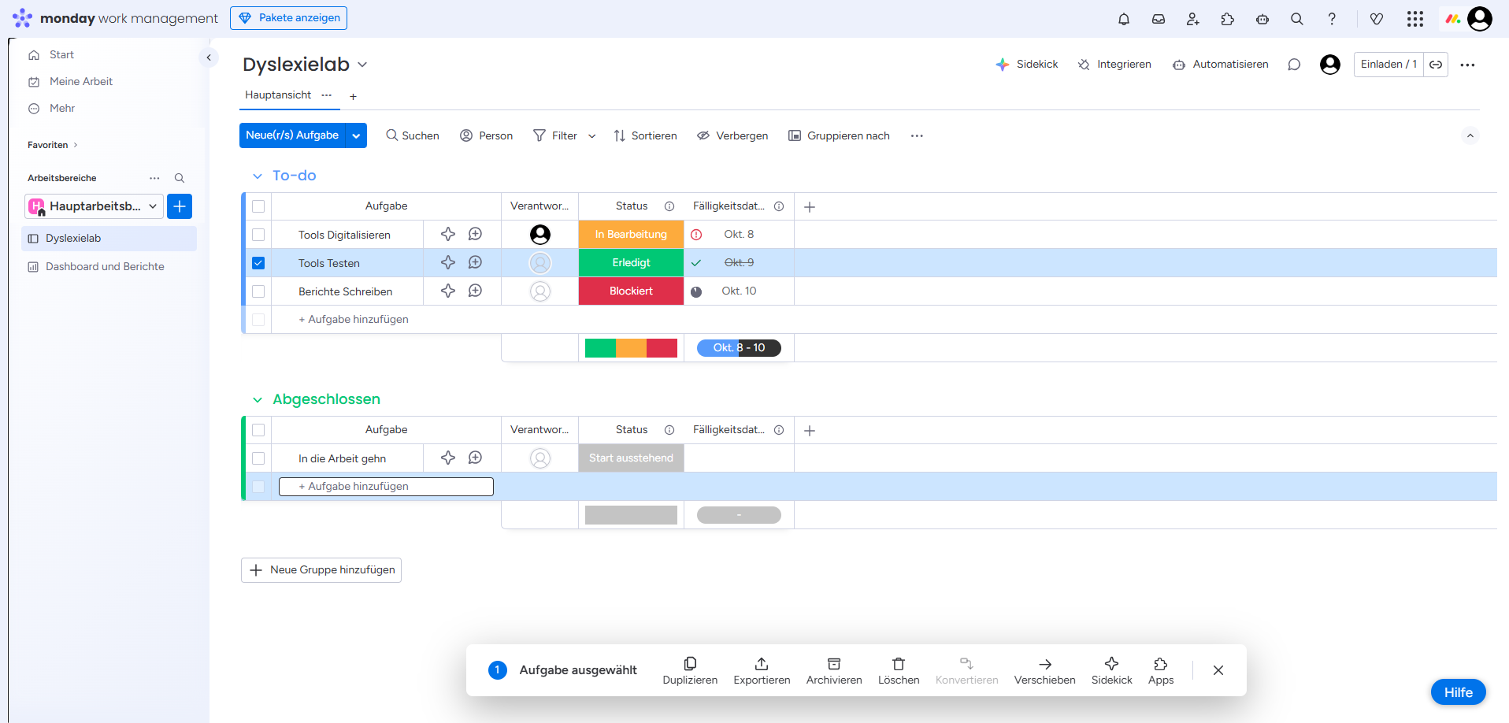Open dropdown arrow beside Neue(r/s) Aufgabe
Viewport: 1509px width, 723px height.
(x=357, y=135)
